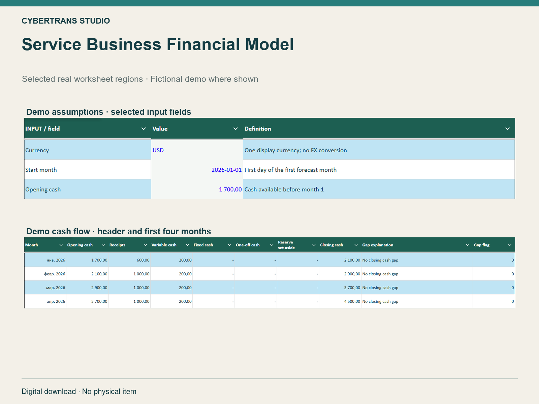The image size is (539, 404).
Task: Click receipts 1 000,00 in March row
Action: tap(129, 288)
